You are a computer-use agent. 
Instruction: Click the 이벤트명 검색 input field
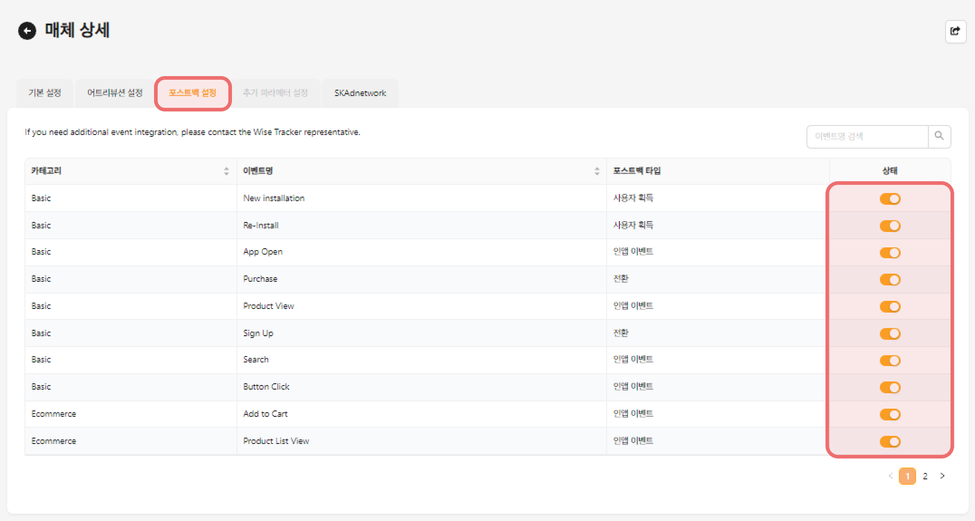[x=867, y=136]
